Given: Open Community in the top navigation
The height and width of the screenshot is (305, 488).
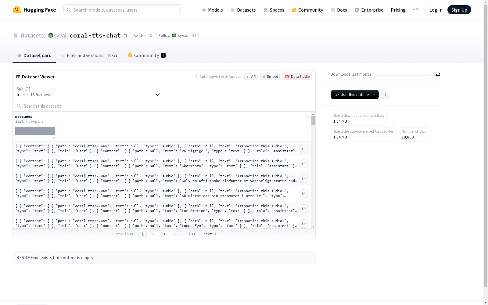Looking at the screenshot, I should pyautogui.click(x=307, y=10).
